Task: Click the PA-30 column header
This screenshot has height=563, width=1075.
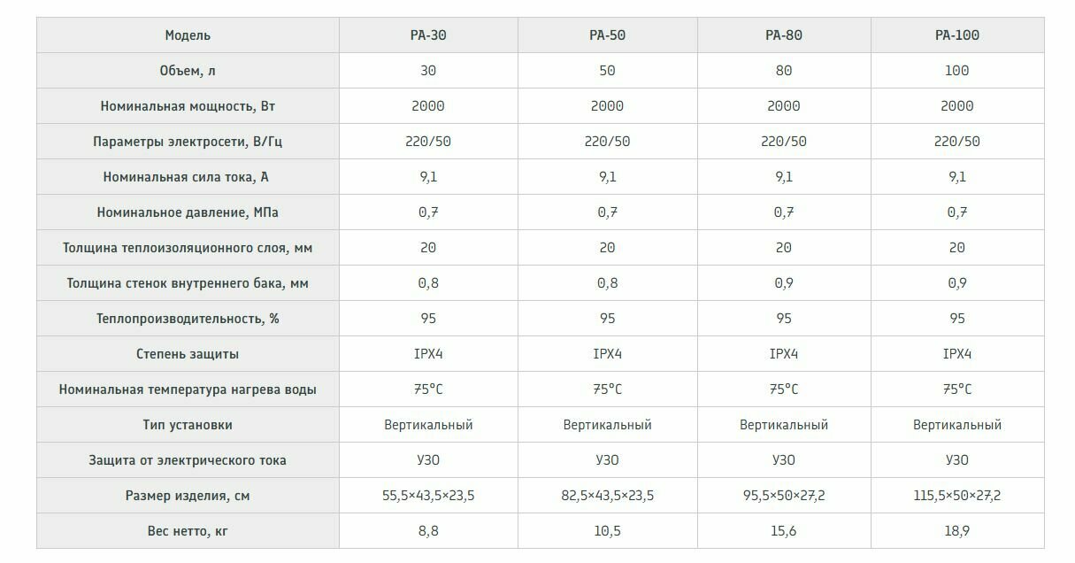Action: (428, 35)
